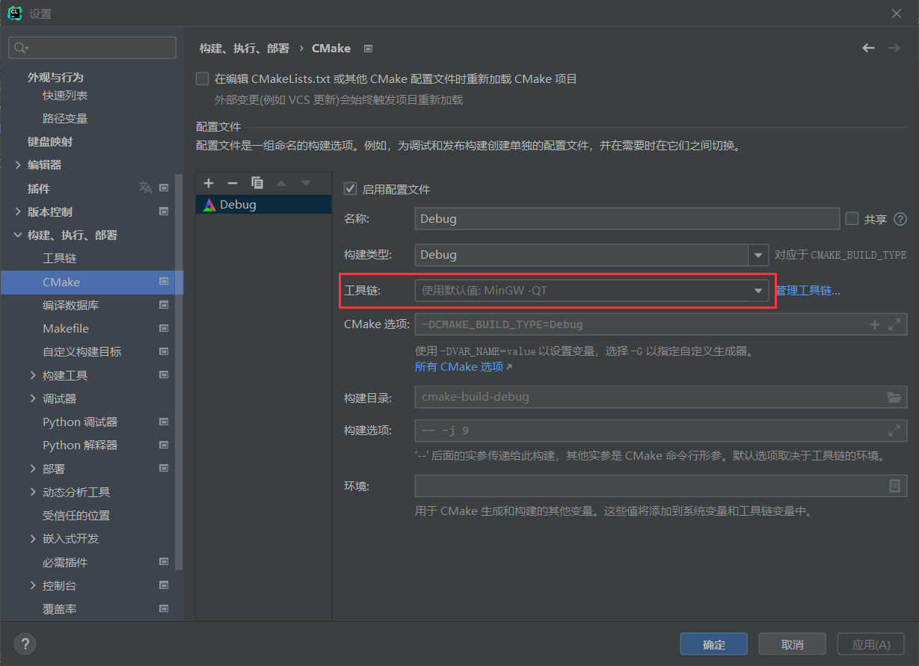Move profile down with the down arrow icon
This screenshot has width=919, height=666.
pyautogui.click(x=305, y=182)
